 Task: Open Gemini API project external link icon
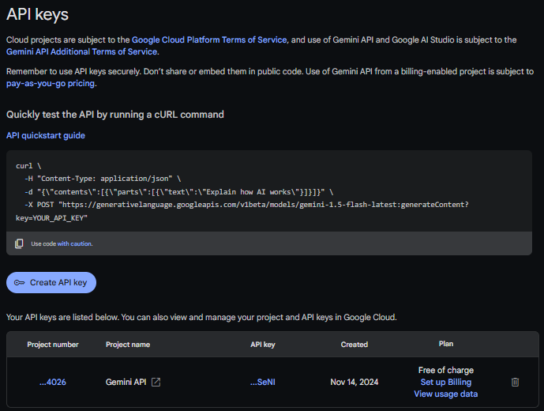point(156,383)
